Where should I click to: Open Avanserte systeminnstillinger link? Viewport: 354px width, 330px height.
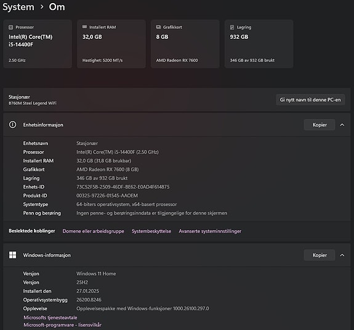coord(210,231)
